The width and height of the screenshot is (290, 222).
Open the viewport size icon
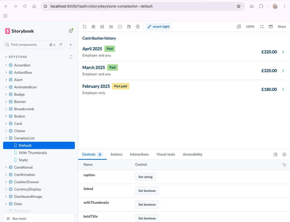129,27
